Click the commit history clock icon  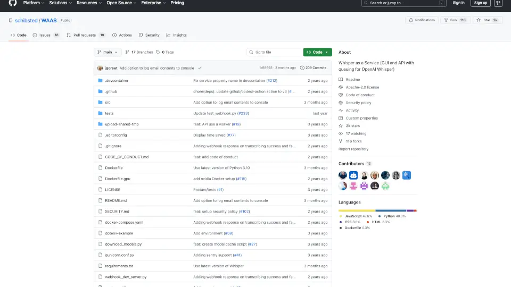[302, 68]
